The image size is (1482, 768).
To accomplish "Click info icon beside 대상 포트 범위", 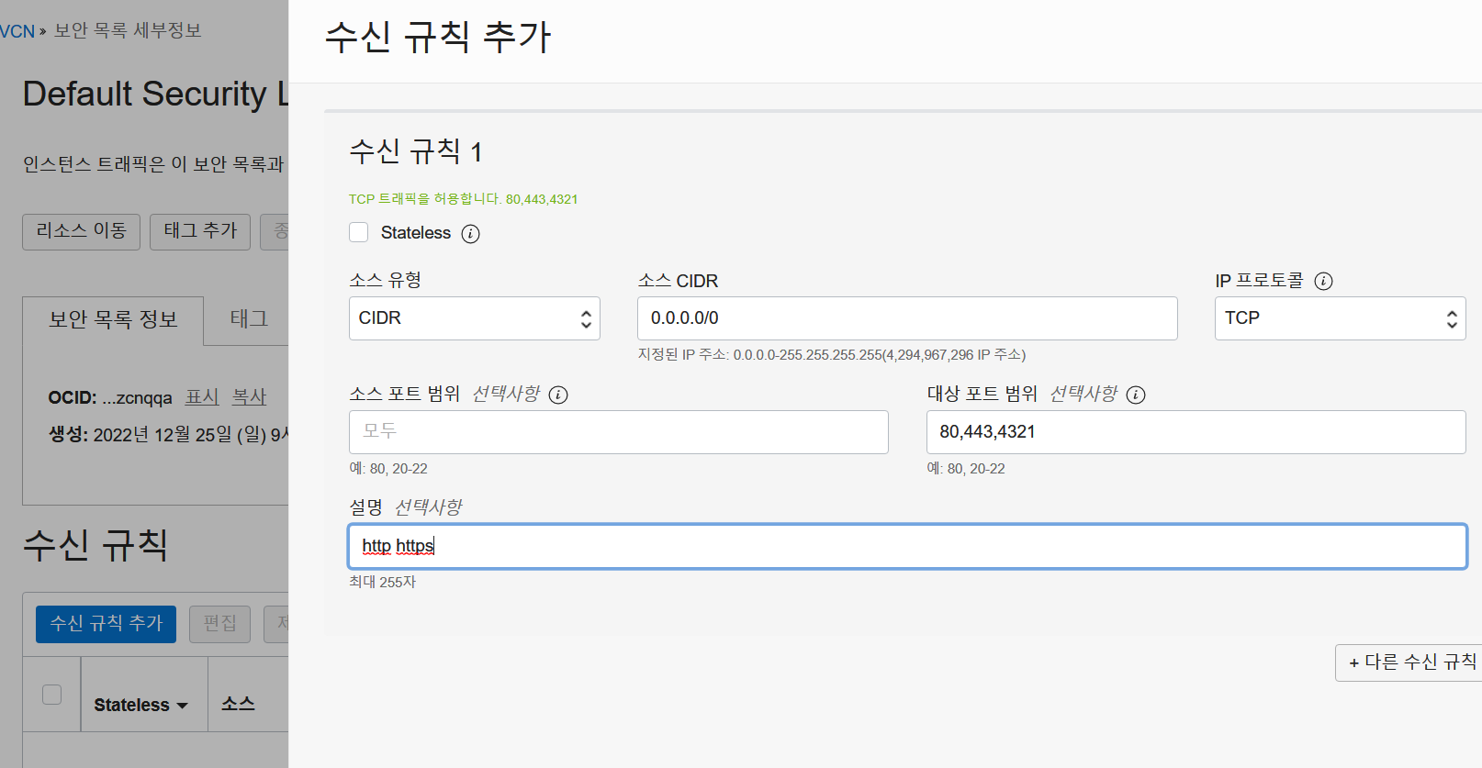I will (x=1136, y=395).
